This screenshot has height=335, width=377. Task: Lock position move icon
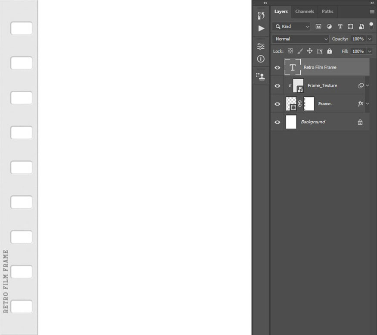point(310,51)
